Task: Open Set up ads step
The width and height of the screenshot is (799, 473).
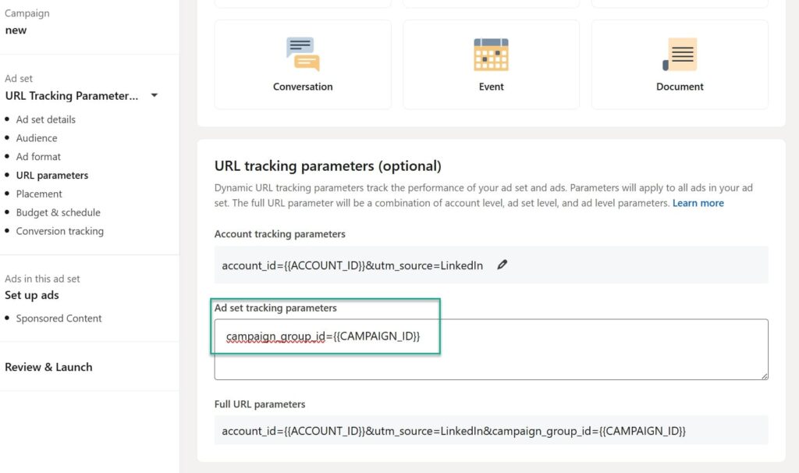Action: point(32,295)
